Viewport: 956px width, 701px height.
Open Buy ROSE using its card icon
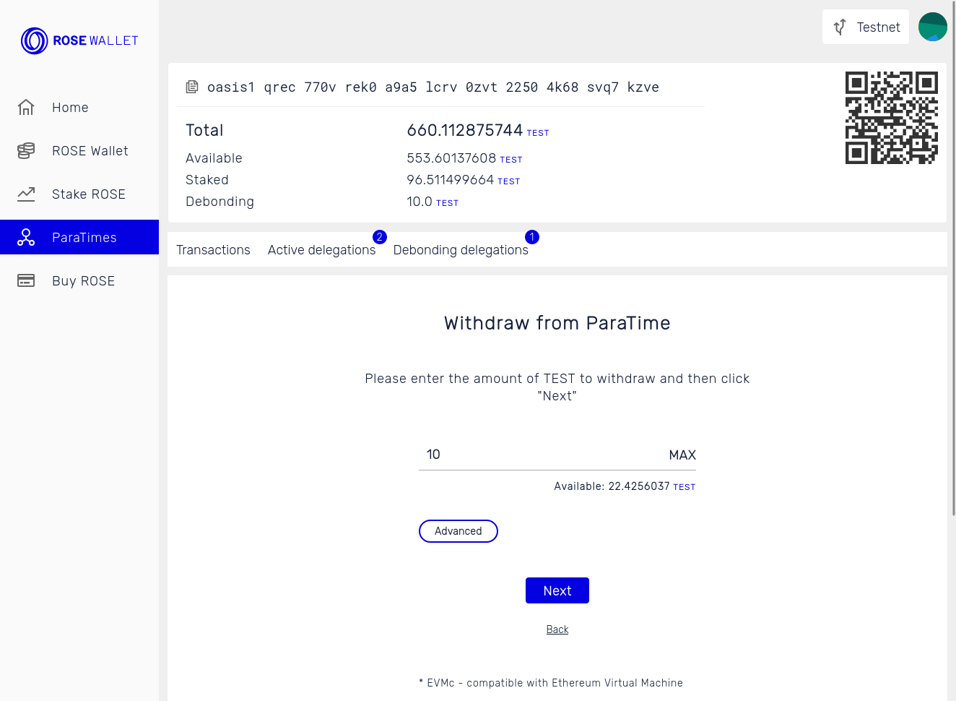coord(26,280)
